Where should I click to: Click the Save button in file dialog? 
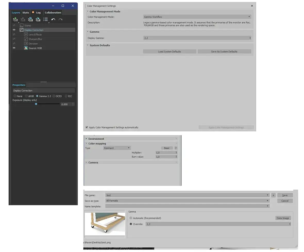(x=285, y=195)
